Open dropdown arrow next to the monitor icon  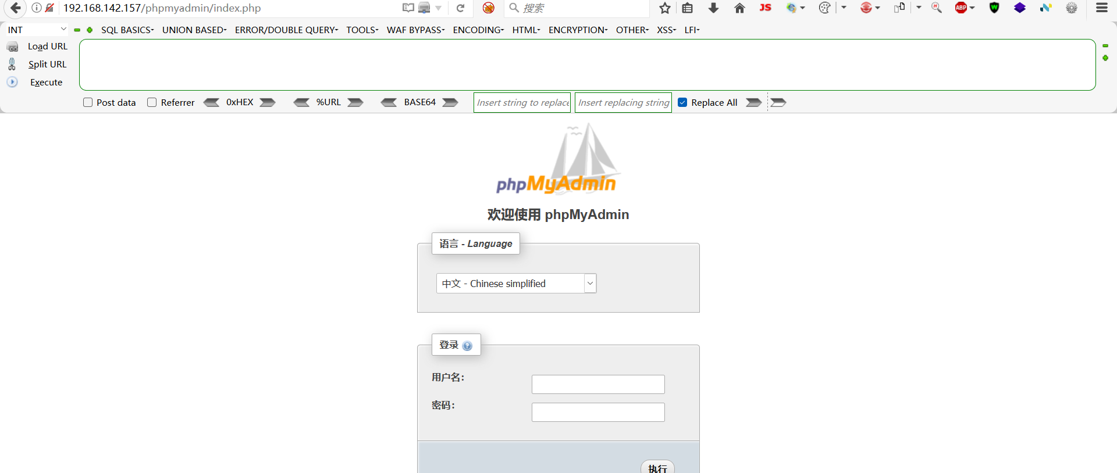[x=439, y=8]
